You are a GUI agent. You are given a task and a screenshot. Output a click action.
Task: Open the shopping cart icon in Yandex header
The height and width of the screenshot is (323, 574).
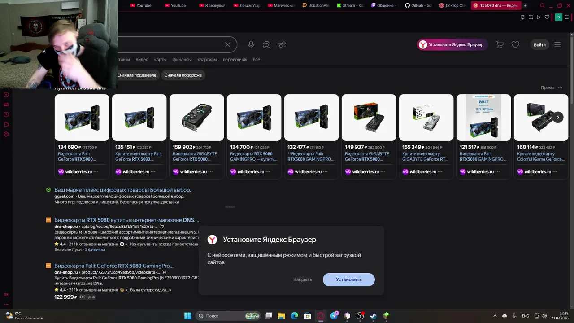pyautogui.click(x=500, y=44)
